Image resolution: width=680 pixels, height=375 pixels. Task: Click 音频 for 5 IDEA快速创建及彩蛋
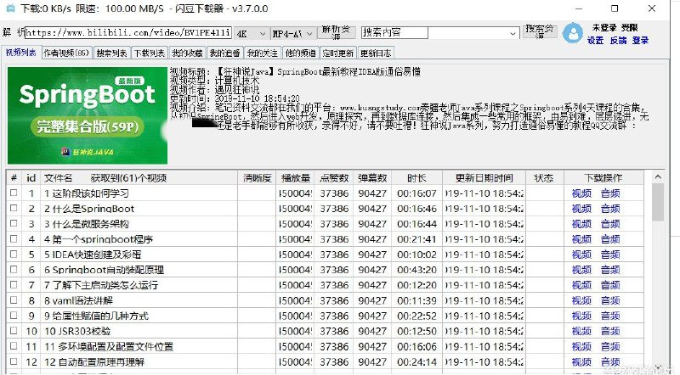tap(610, 255)
